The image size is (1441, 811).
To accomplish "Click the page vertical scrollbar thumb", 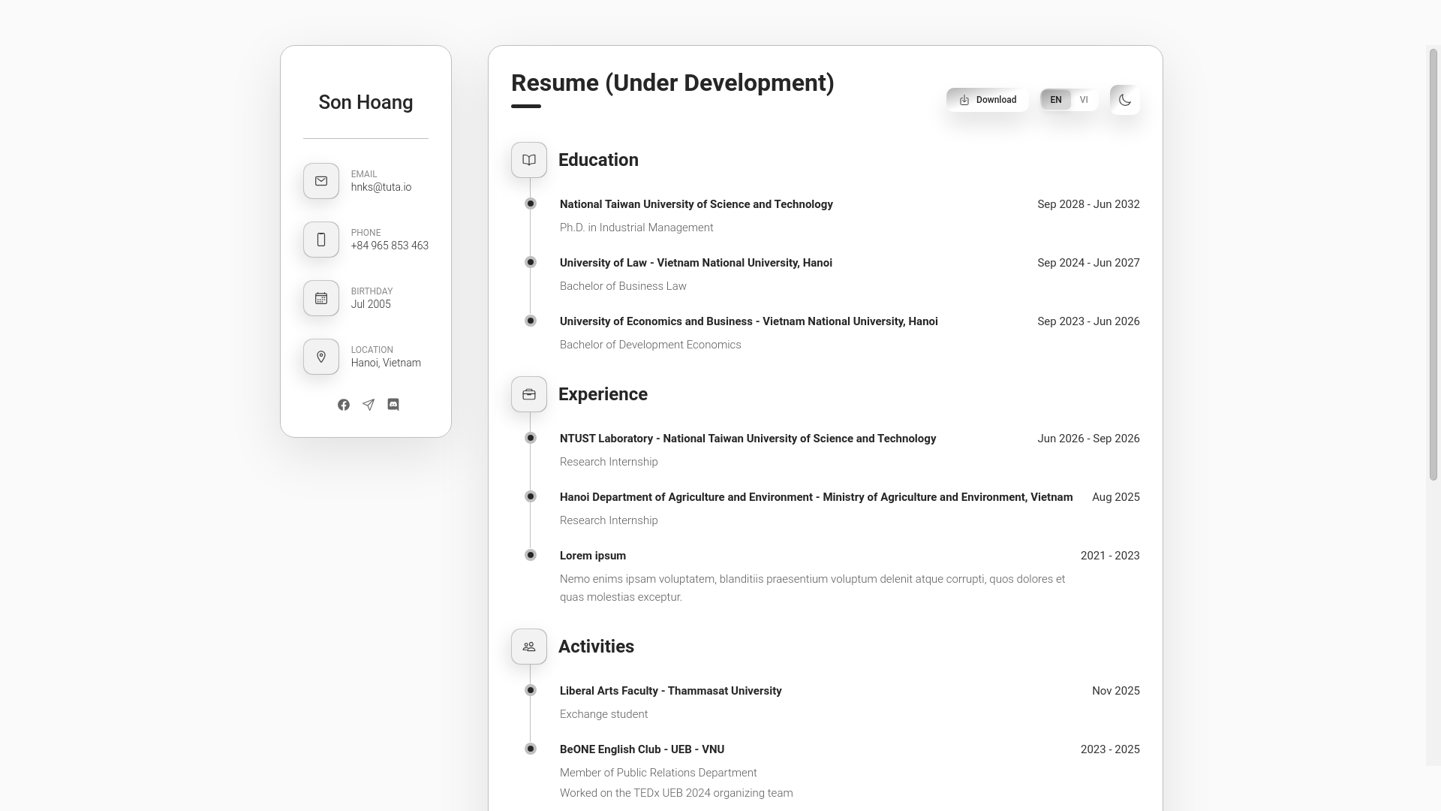I will click(x=1433, y=264).
